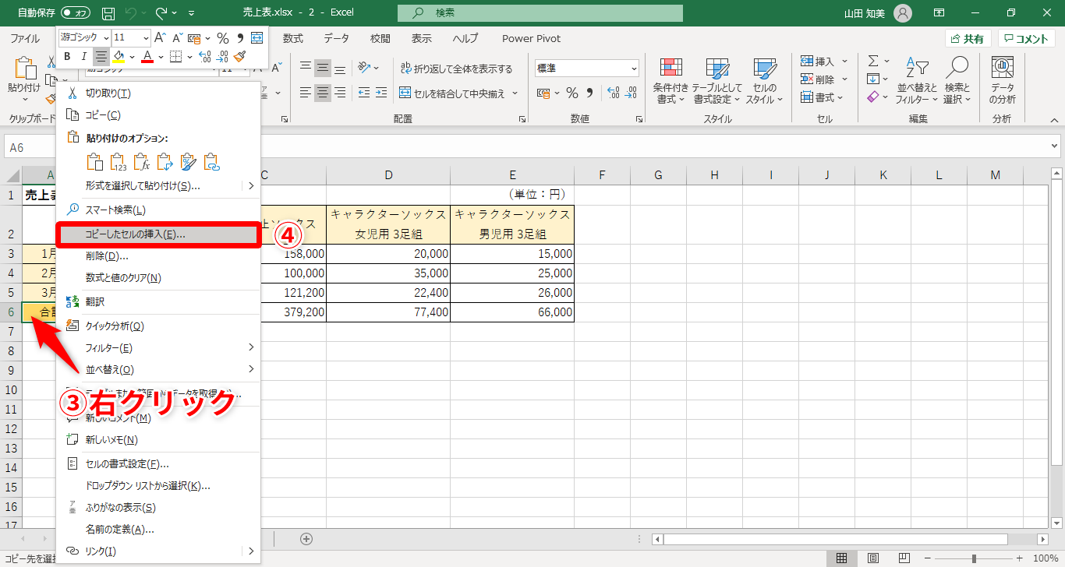This screenshot has width=1065, height=567.
Task: Click the paste link option icon
Action: click(x=211, y=162)
